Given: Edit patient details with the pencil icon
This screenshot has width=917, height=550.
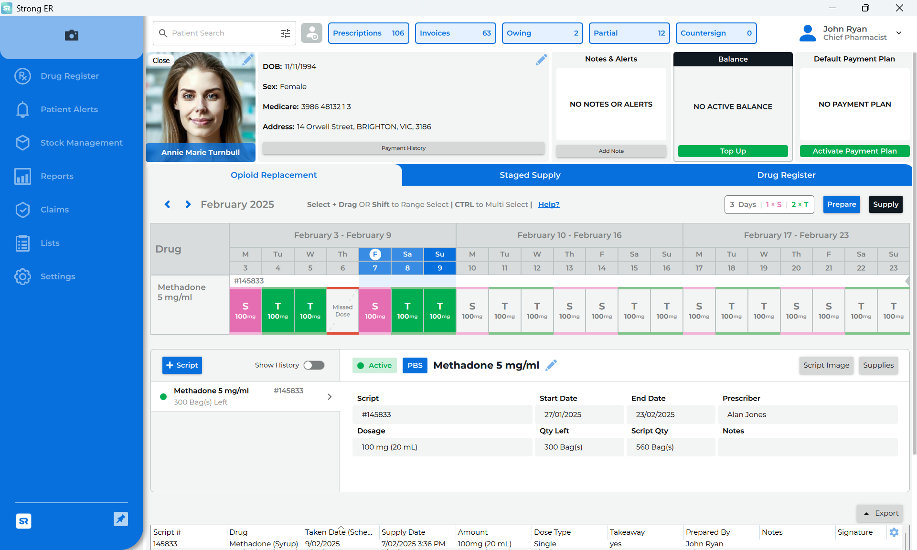Looking at the screenshot, I should pos(541,60).
